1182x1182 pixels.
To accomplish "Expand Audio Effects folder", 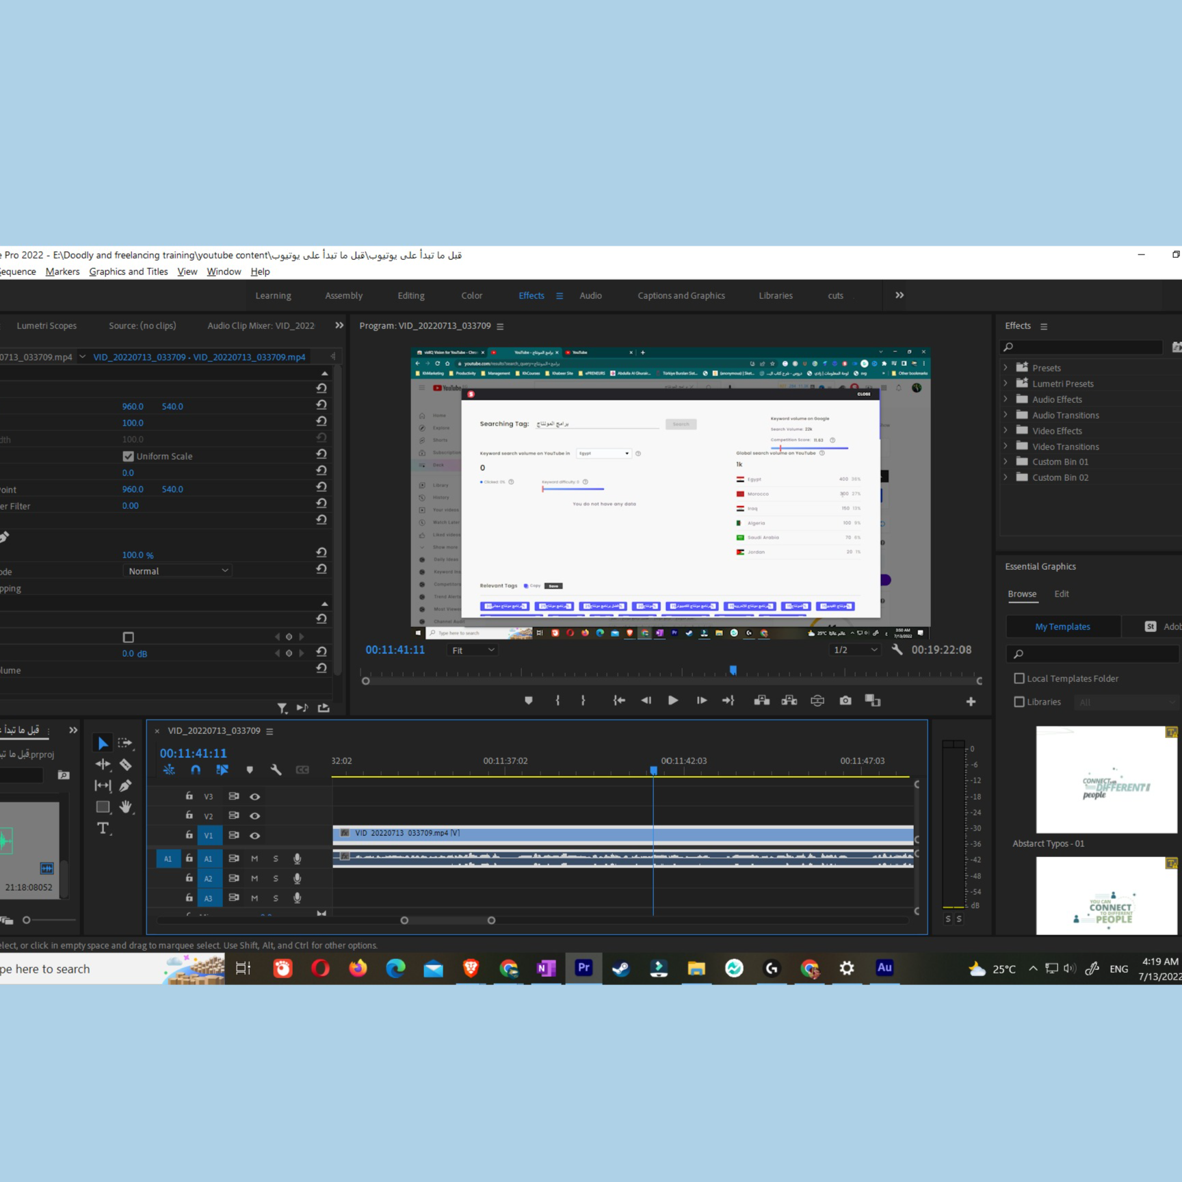I will 1006,399.
